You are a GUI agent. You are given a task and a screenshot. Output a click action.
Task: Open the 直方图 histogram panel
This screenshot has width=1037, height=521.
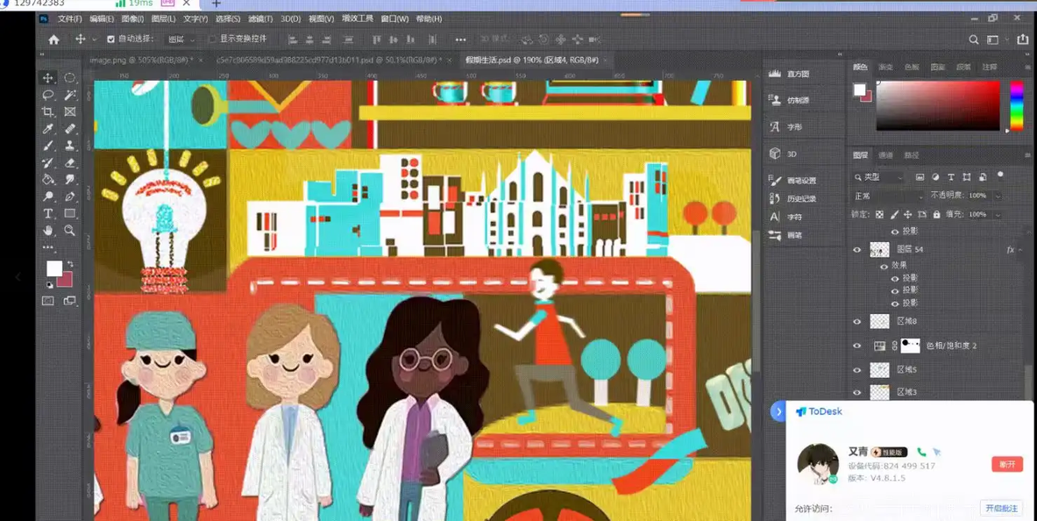pos(791,75)
